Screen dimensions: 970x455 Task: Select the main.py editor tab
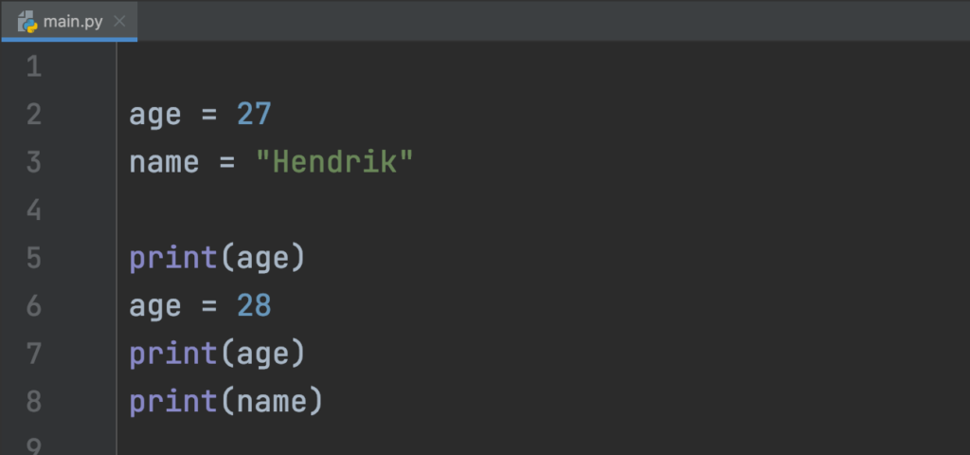click(x=72, y=21)
